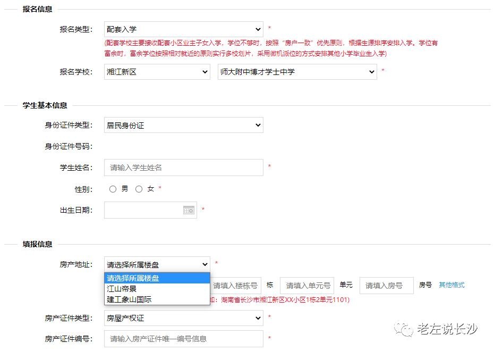Expand the 身份证件类型 dropdown
This screenshot has width=494, height=351.
coord(184,126)
